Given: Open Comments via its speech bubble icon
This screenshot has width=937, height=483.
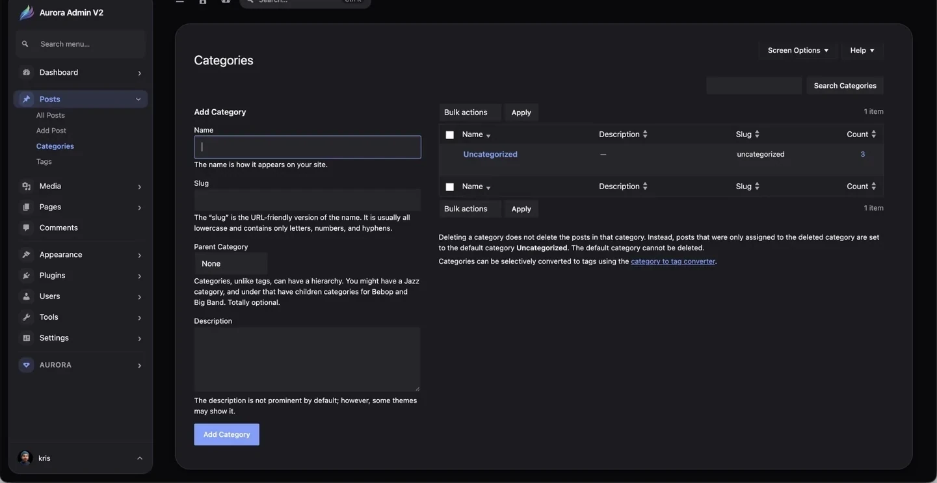Looking at the screenshot, I should 27,228.
